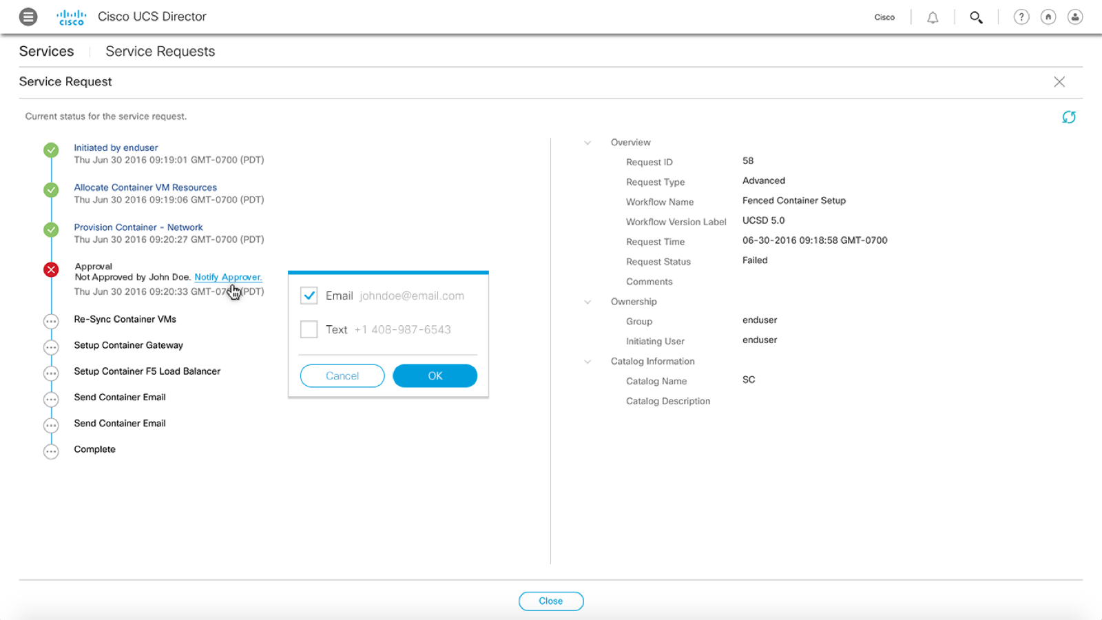Select Workflow Name value Fenced Container Setup
Viewport: 1102px width, 620px height.
click(x=794, y=200)
